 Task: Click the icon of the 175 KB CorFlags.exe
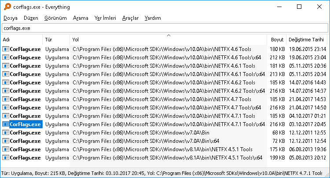click(x=6, y=149)
